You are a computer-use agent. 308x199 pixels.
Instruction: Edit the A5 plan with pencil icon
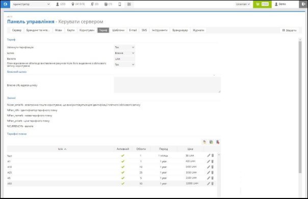209,178
